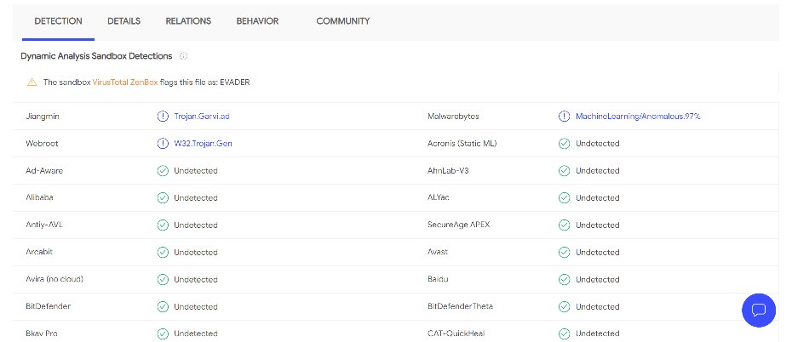Select the Alibaba engine name
The height and width of the screenshot is (342, 792).
click(39, 197)
